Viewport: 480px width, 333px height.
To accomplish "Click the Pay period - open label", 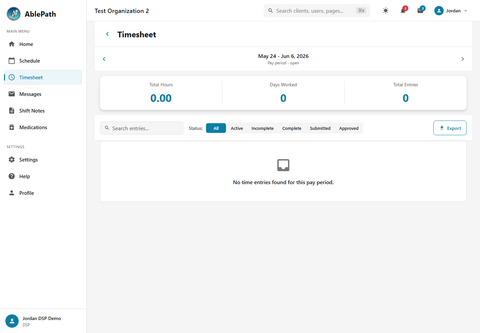I will coord(283,63).
